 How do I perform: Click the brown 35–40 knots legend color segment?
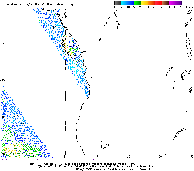coord(165,3)
